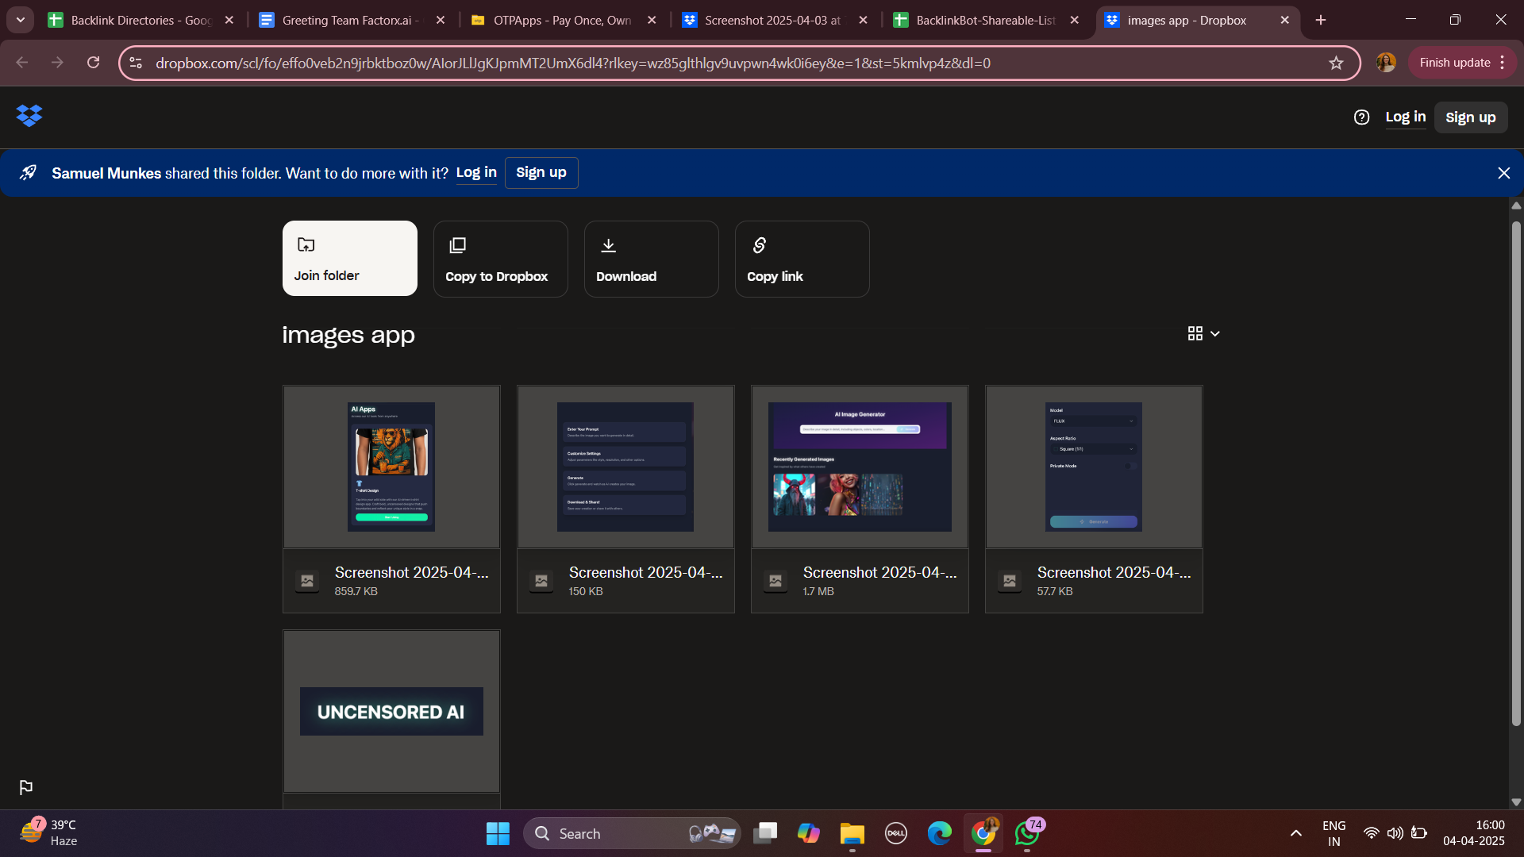This screenshot has width=1524, height=857.
Task: Click image file icon beside 150 KB
Action: tap(541, 581)
